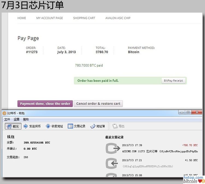Screen dimensions: 205x184
Task: Go to the HOME navigation link
Action: coord(22,18)
